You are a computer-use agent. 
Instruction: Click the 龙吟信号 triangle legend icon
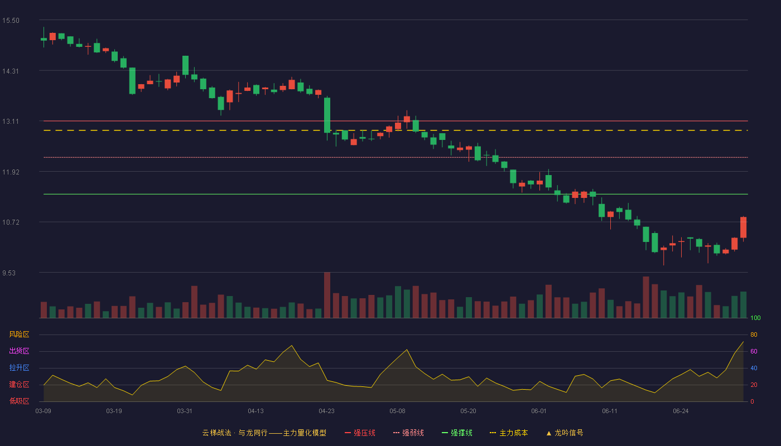[x=548, y=433]
